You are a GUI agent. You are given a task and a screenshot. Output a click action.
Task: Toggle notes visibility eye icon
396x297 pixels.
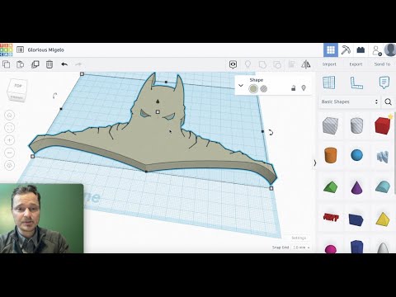[x=233, y=64]
